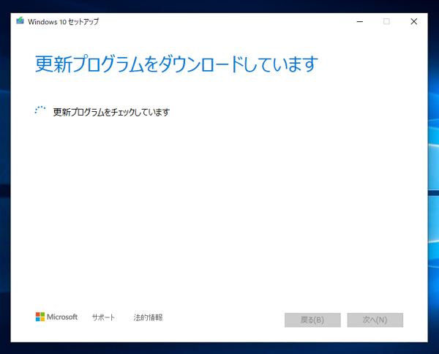The height and width of the screenshot is (354, 439).
Task: Click the spinning progress indicator
Action: 40,110
